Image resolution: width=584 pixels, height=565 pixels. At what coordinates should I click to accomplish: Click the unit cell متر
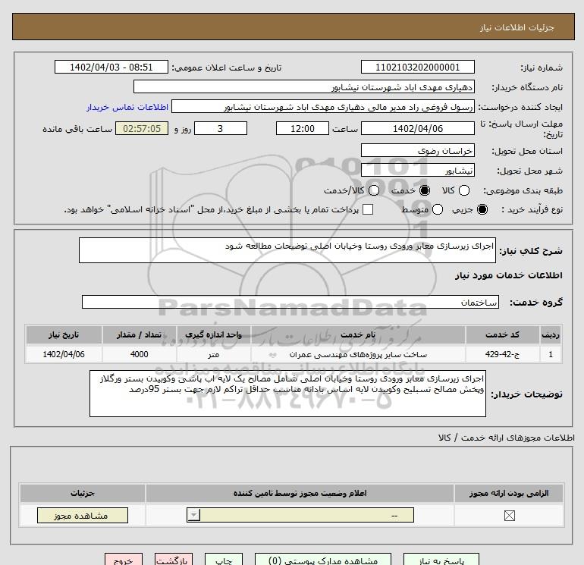(213, 354)
